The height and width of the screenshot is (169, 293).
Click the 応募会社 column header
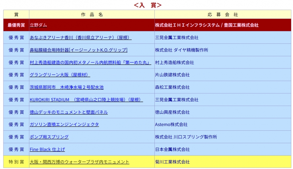tap(222, 15)
